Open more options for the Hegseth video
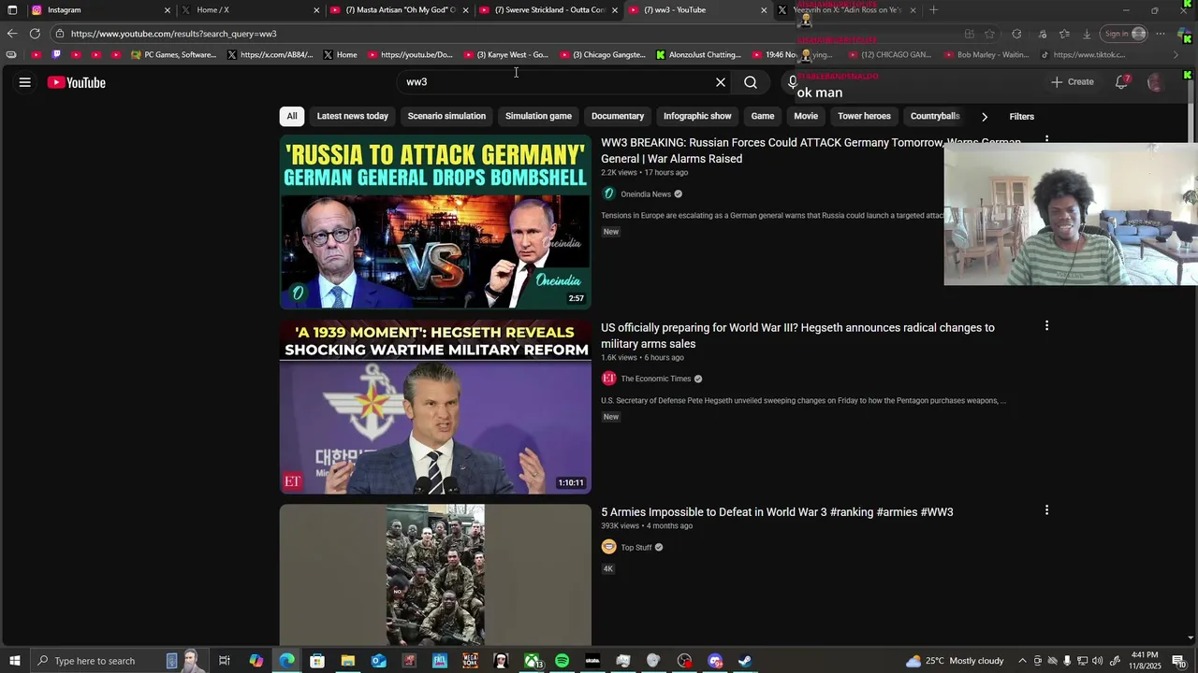Image resolution: width=1198 pixels, height=673 pixels. point(1046,325)
